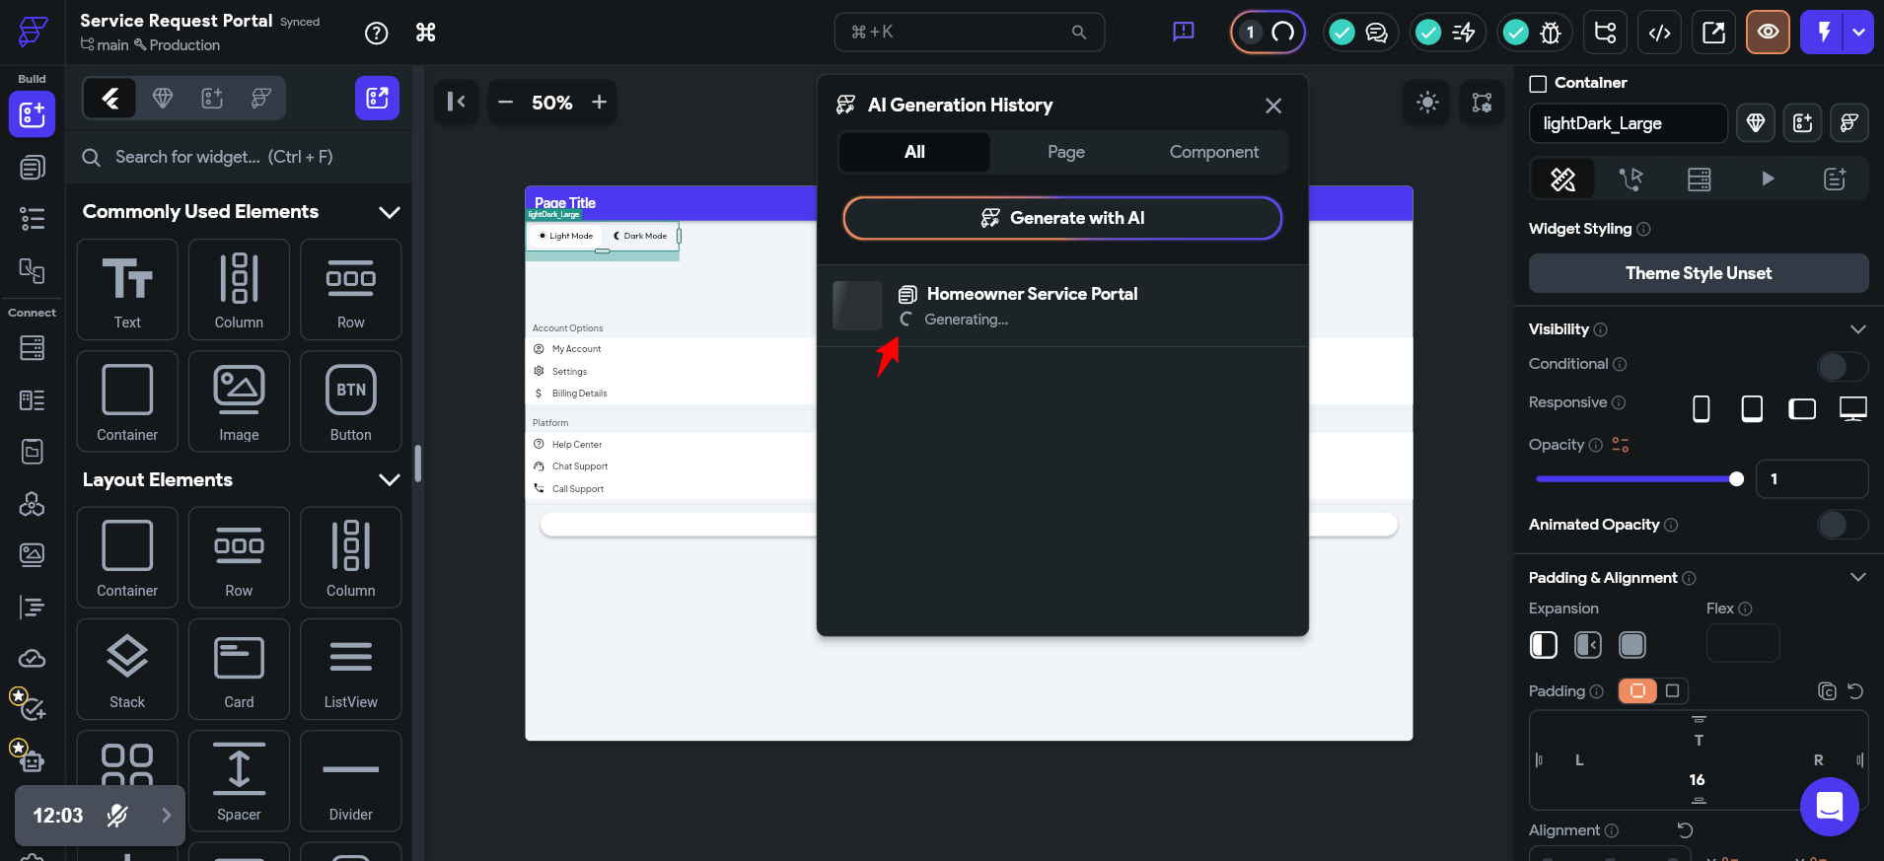Enable Animated Opacity toggle
The image size is (1884, 861).
click(1842, 525)
